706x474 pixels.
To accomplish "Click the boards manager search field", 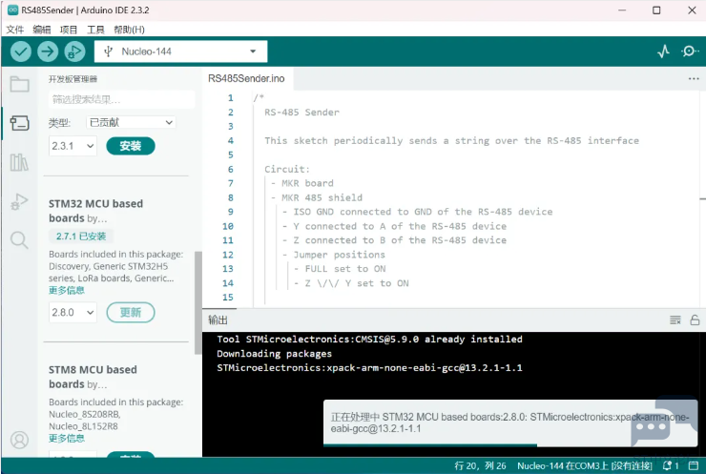I will 121,99.
